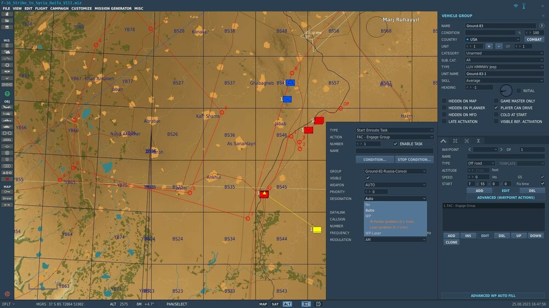Open the FILE menu
This screenshot has height=308, width=549.
click(6, 8)
